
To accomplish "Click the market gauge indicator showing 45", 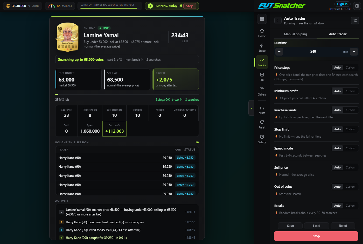I will click(60, 6).
